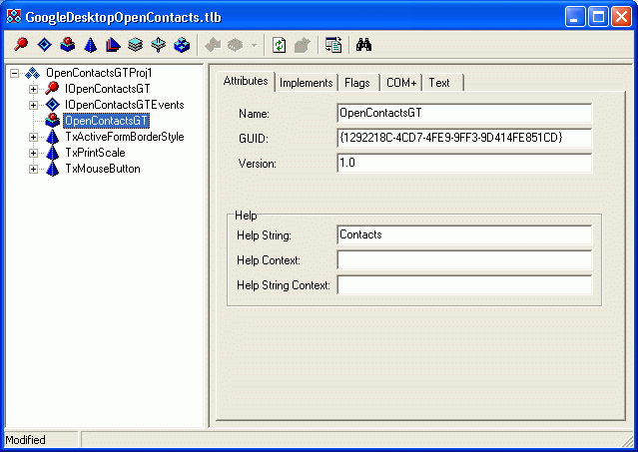Select the IOpenContactsGT tree item
The height and width of the screenshot is (452, 638).
click(108, 89)
